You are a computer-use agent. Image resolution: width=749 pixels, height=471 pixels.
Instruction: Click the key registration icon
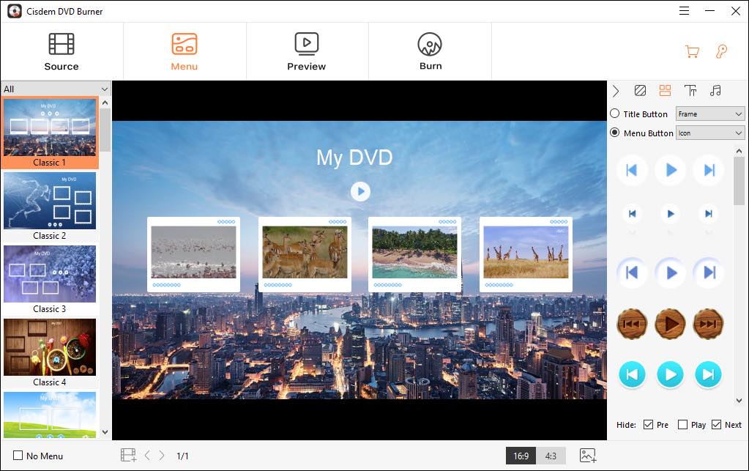coord(722,51)
